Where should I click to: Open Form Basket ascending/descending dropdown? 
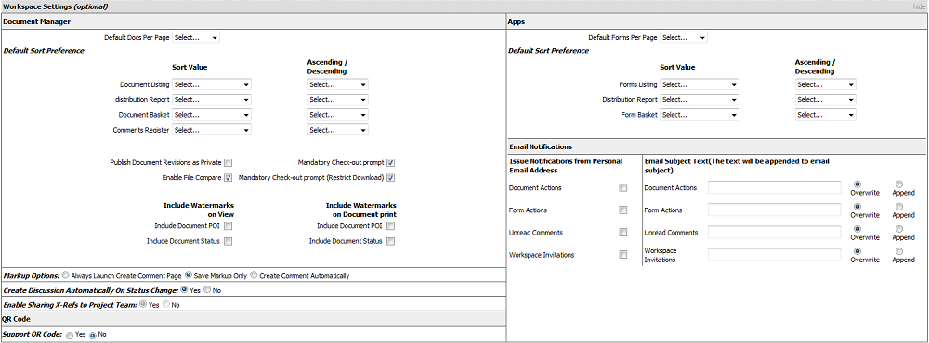tap(825, 115)
